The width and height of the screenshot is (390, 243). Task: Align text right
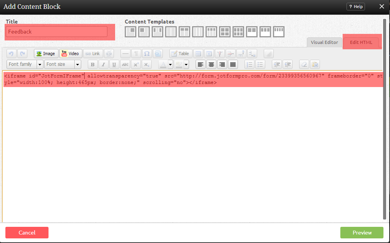[x=222, y=64]
